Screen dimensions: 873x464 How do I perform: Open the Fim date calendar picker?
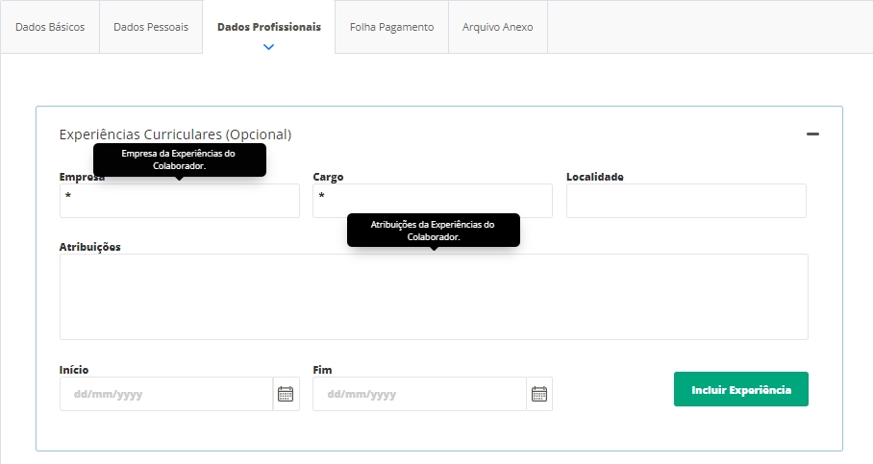(539, 394)
